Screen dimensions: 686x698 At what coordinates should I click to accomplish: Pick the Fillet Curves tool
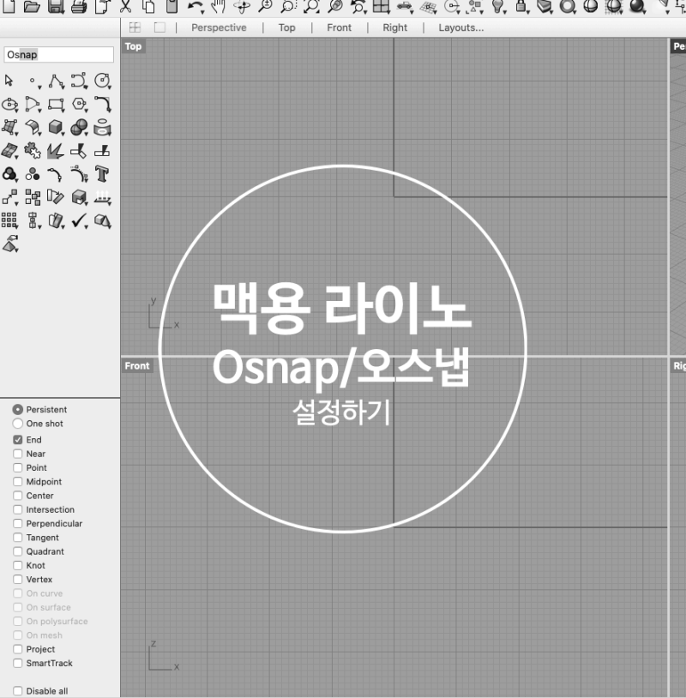point(102,104)
